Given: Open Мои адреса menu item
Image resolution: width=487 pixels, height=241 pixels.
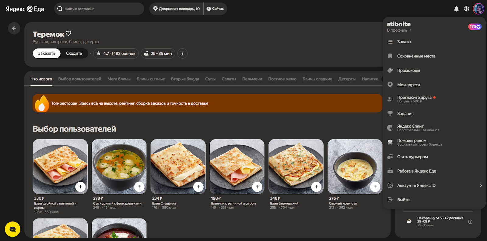Looking at the screenshot, I should click(x=434, y=85).
